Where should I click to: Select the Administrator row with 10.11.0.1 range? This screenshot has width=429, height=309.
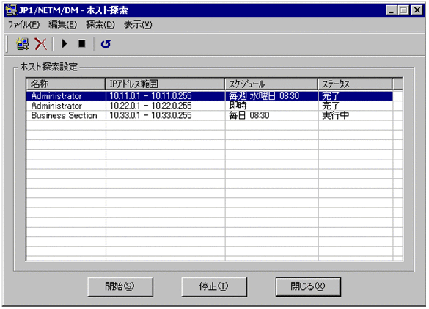(x=210, y=96)
